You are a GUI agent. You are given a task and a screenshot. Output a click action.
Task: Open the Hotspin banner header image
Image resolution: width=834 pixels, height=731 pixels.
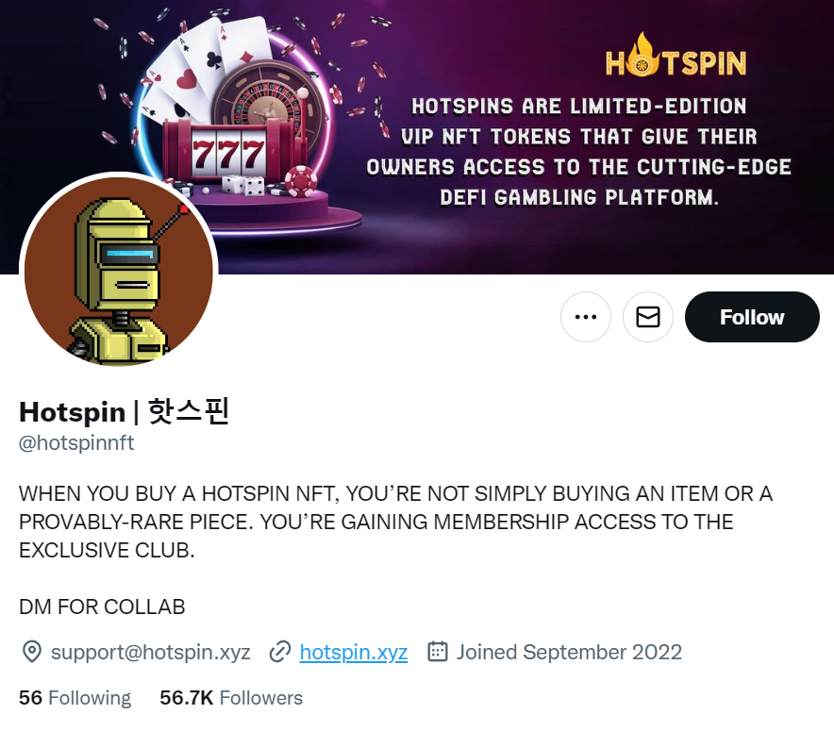417,137
